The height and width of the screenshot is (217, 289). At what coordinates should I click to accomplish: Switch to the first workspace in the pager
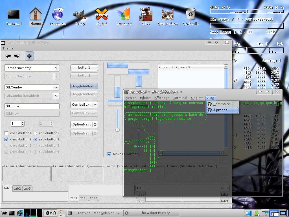coord(274,213)
